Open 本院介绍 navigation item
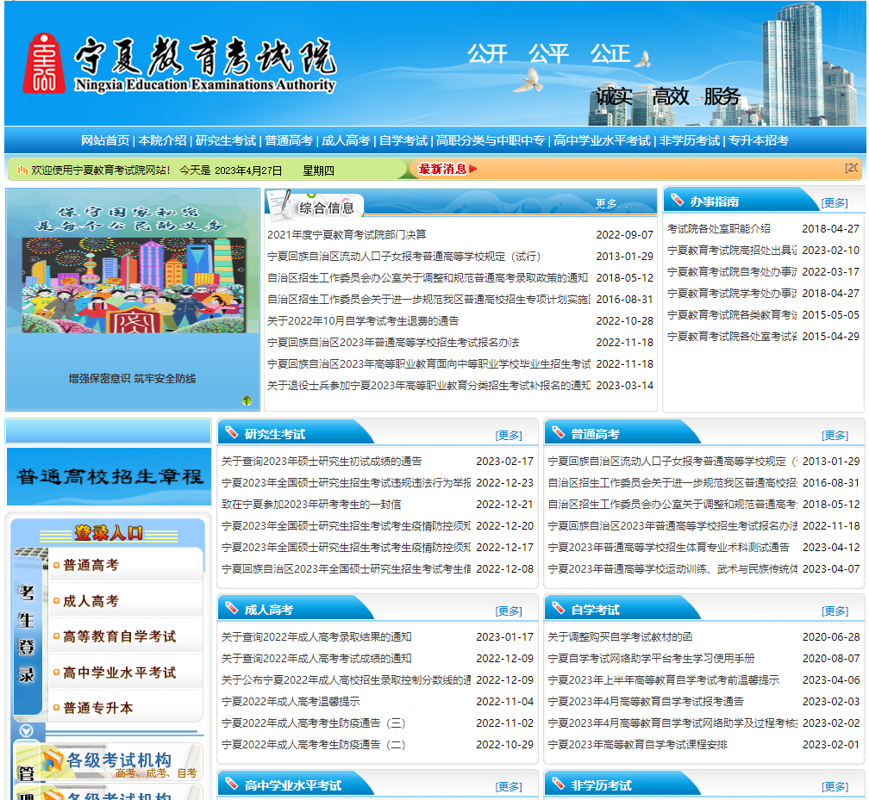The image size is (869, 800). tap(162, 140)
